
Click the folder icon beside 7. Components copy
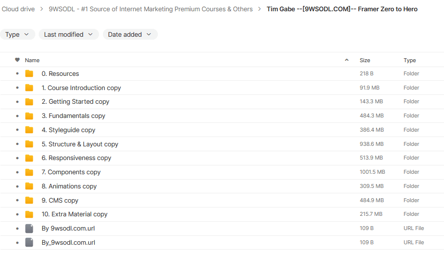coord(29,172)
